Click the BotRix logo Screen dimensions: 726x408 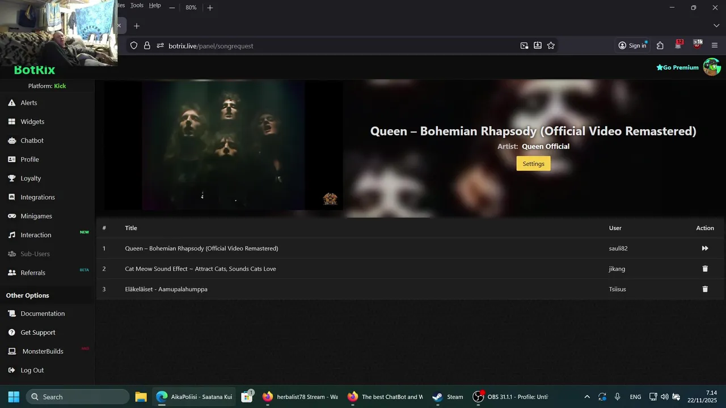(35, 70)
